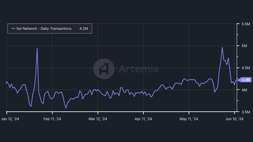Click the May 11, '24 date label
The height and width of the screenshot is (142, 253).
189,119
